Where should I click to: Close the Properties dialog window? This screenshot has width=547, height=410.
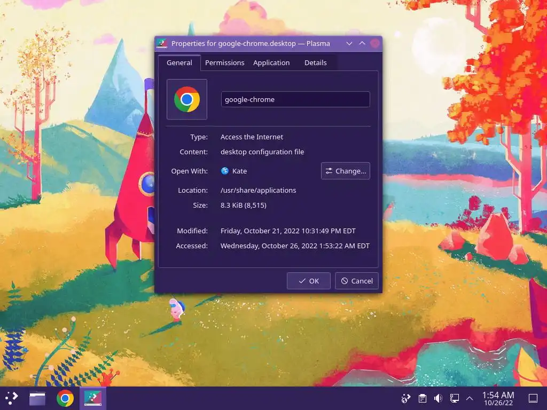click(375, 44)
